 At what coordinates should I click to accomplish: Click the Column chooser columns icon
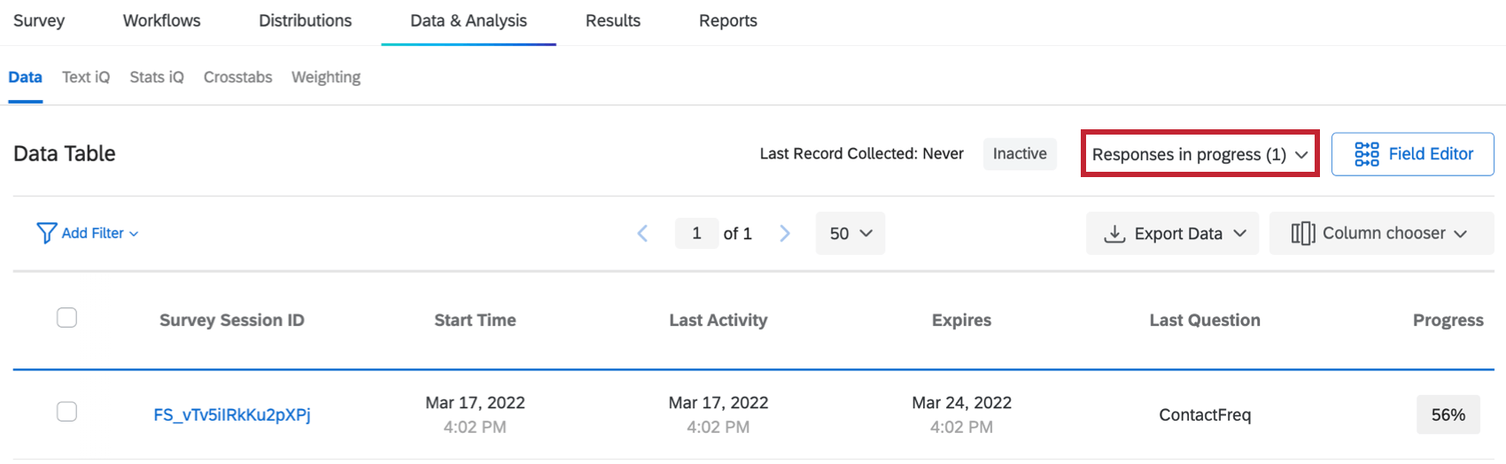[x=1302, y=233]
